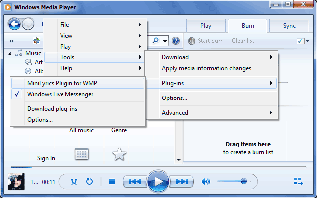Open the File menu
317x198 pixels.
(x=95, y=25)
